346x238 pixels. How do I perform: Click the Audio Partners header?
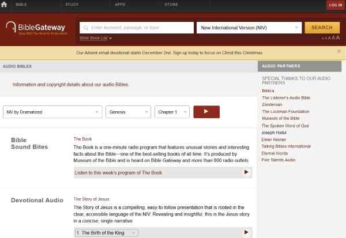coord(299,66)
